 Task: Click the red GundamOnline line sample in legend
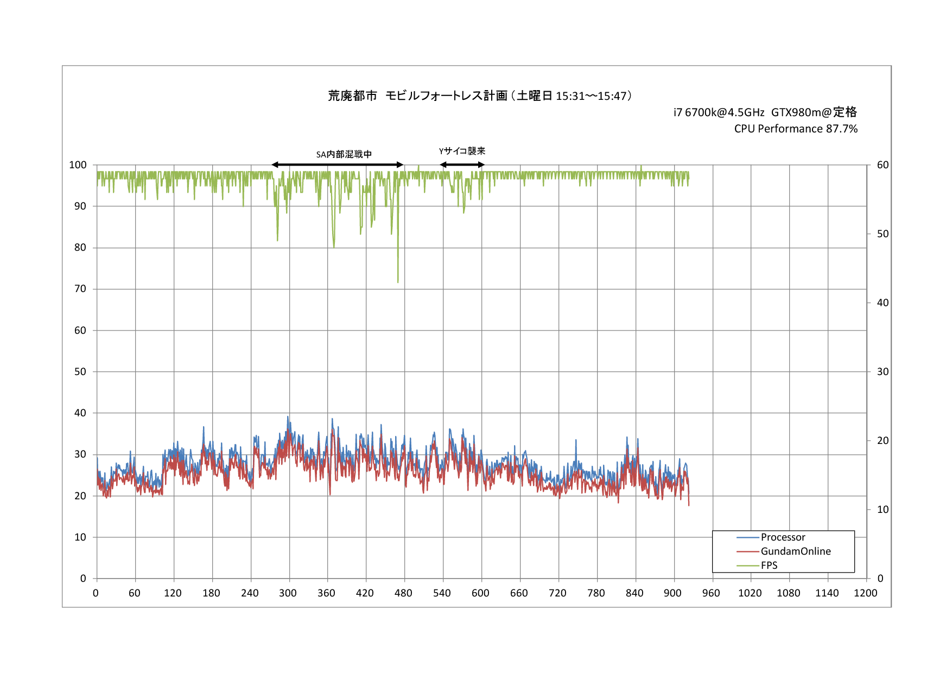[x=747, y=552]
